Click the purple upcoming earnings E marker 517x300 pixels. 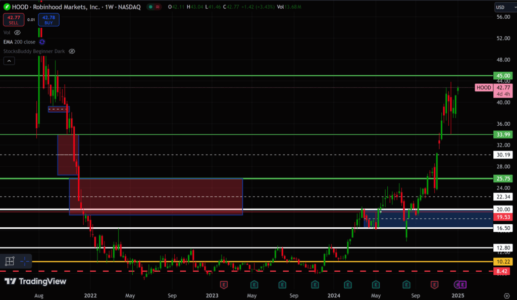click(463, 284)
